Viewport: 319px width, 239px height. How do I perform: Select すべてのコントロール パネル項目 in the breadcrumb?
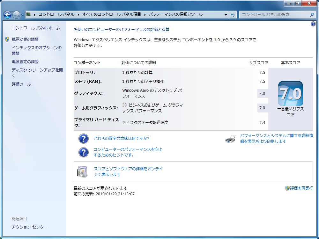click(x=112, y=14)
